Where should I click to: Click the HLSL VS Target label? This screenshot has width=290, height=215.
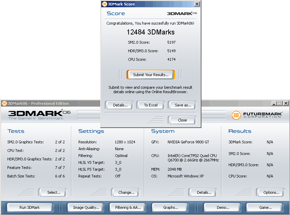[x=91, y=162]
